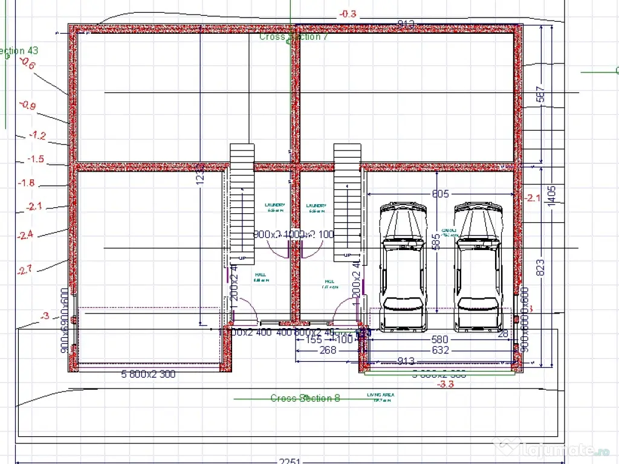The height and width of the screenshot is (464, 619).
Task: Select the left LAUNDRY room label
Action: point(275,205)
